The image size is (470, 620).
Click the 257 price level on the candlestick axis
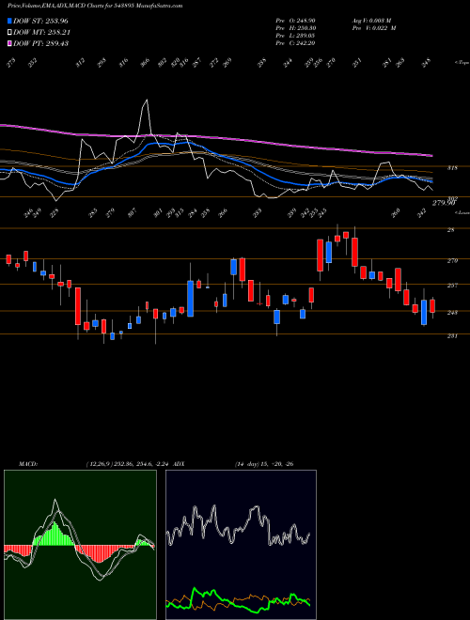[452, 285]
